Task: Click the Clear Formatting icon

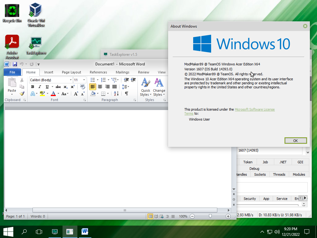Action: (x=82, y=87)
